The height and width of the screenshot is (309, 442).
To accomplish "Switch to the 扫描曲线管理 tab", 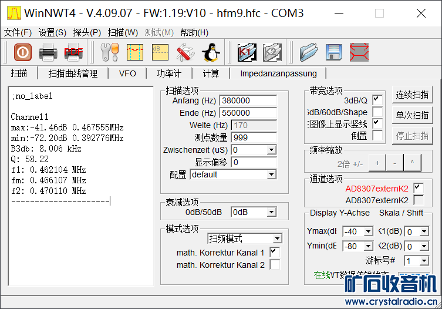I will click(x=73, y=73).
